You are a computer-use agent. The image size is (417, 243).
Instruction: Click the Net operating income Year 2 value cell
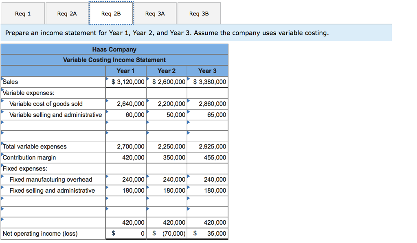click(x=167, y=233)
